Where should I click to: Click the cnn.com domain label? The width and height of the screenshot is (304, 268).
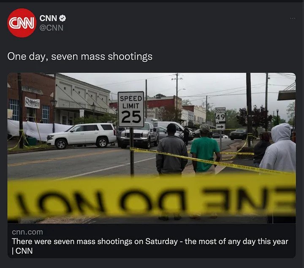click(27, 232)
